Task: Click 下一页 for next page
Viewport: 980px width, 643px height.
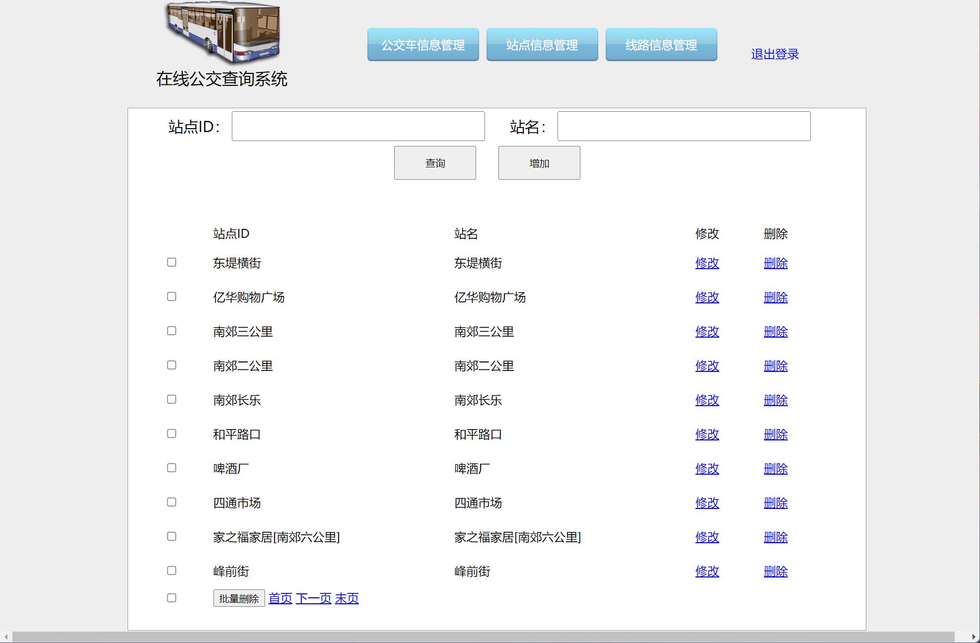Action: pyautogui.click(x=313, y=598)
